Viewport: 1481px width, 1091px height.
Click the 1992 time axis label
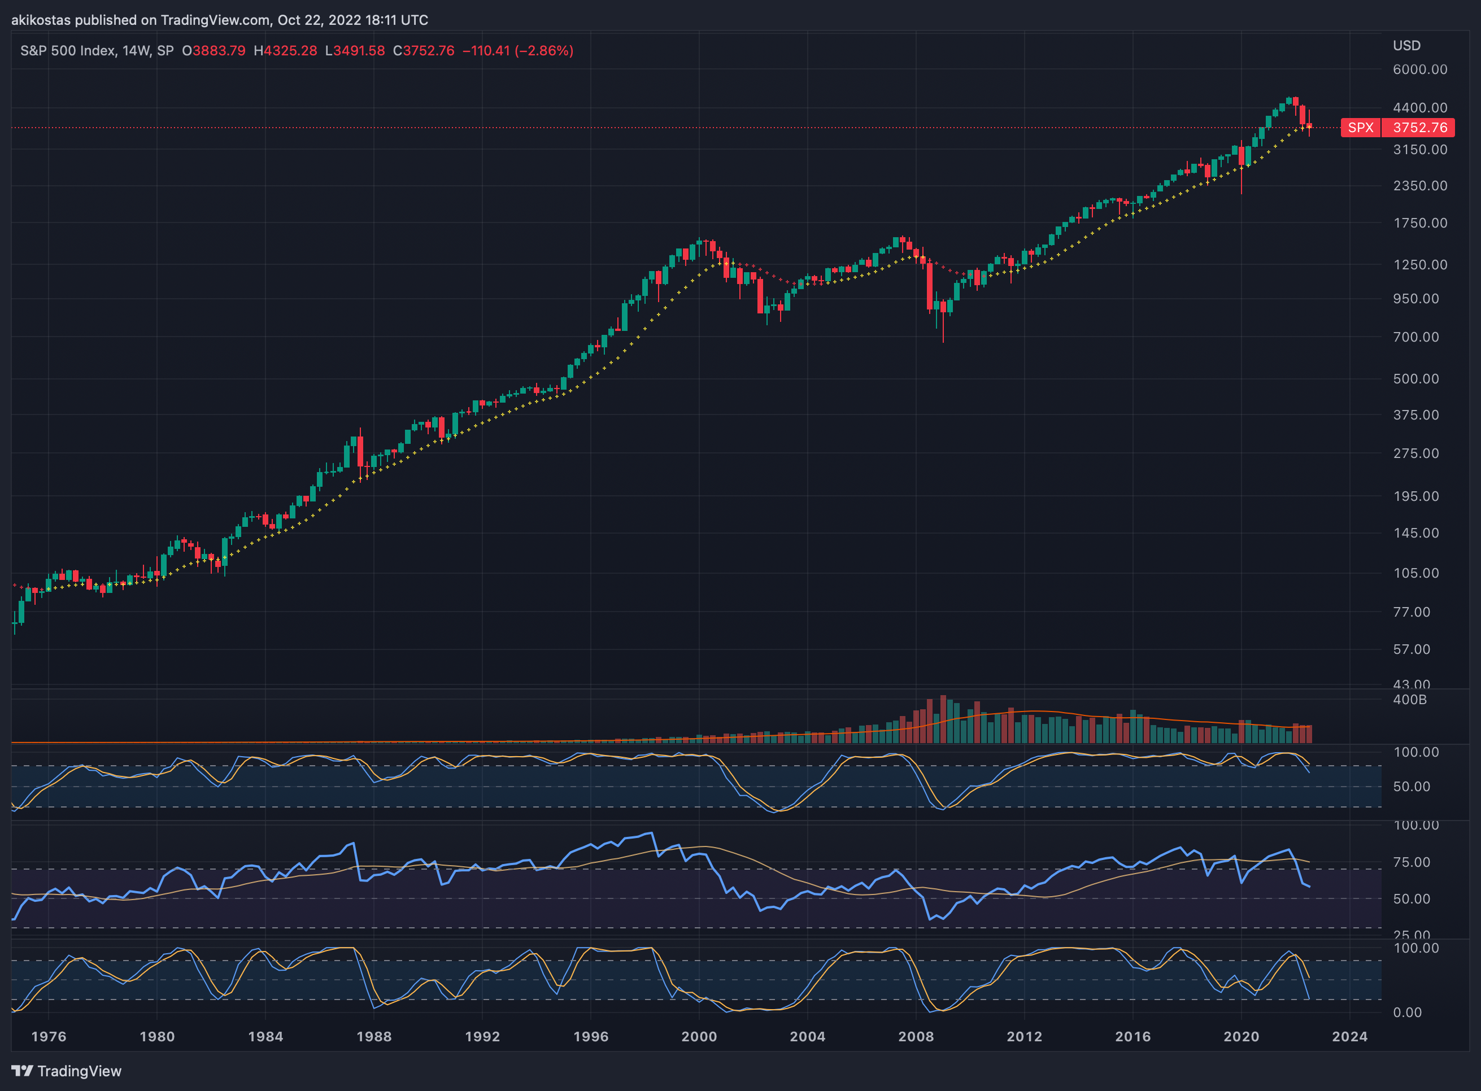(482, 1037)
